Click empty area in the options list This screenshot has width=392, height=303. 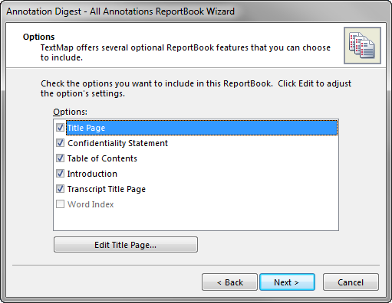(196, 220)
